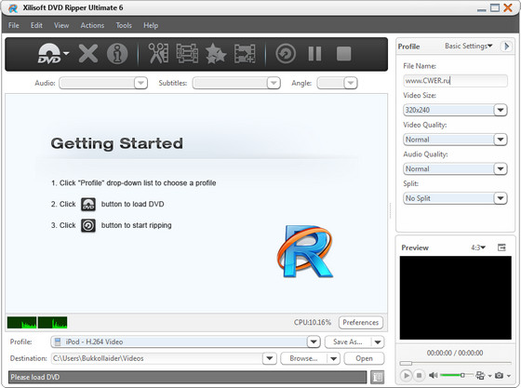Click the Remove (X) toolbar icon
The height and width of the screenshot is (388, 521).
pyautogui.click(x=88, y=53)
